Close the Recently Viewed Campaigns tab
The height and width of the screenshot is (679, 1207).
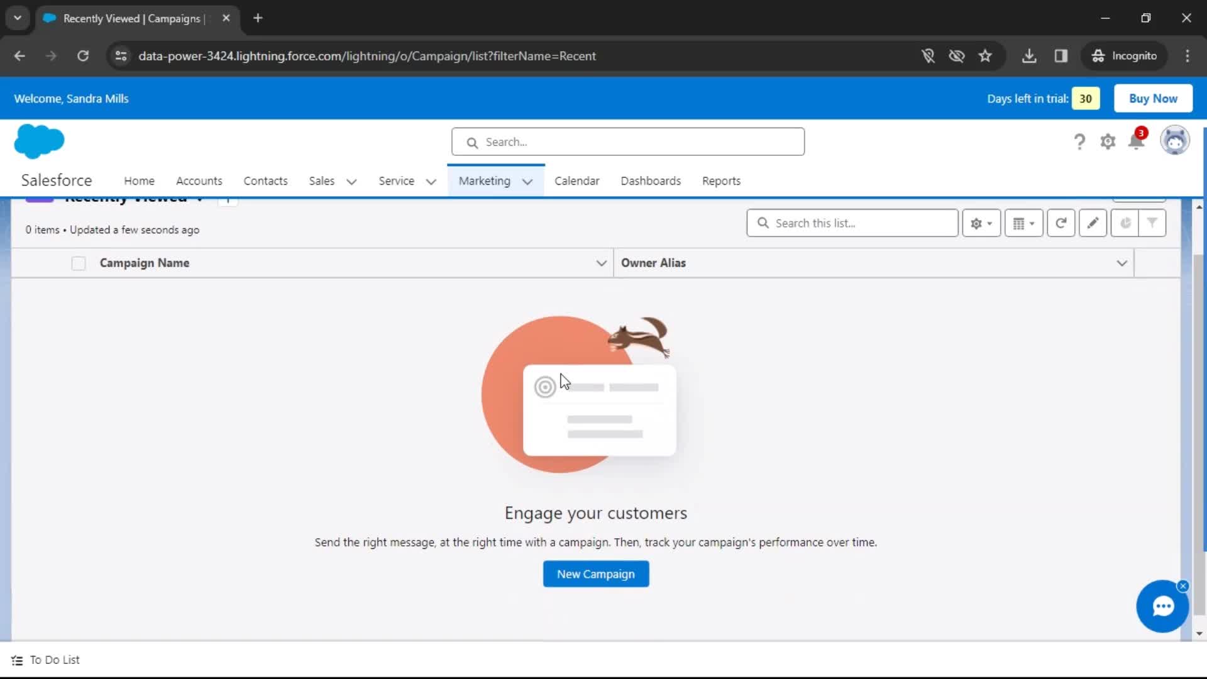226,18
